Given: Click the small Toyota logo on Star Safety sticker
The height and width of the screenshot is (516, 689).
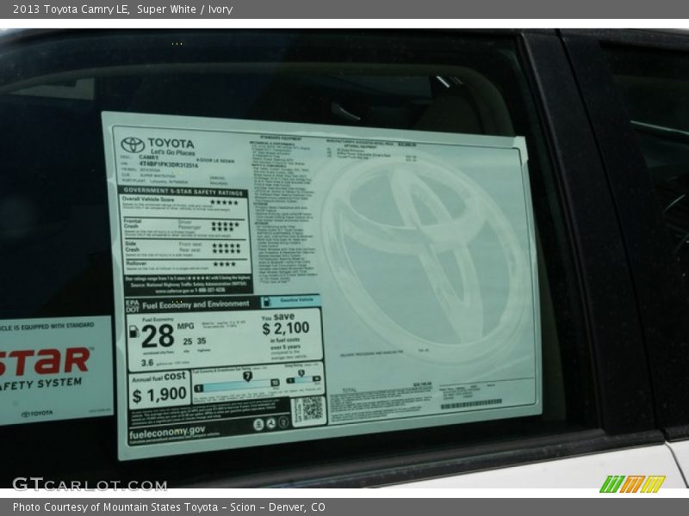Looking at the screenshot, I should tap(37, 414).
